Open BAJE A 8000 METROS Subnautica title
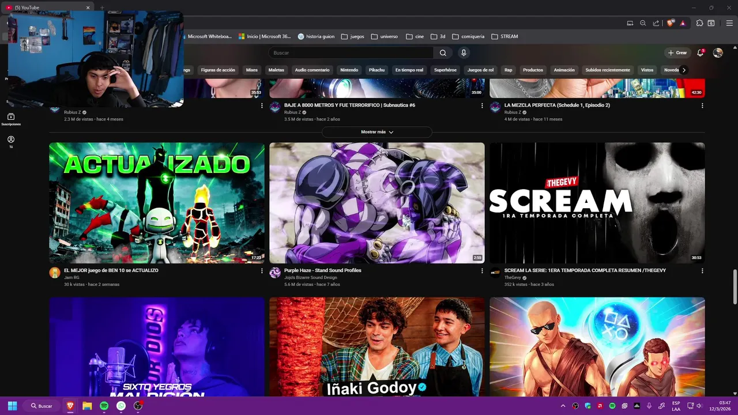Viewport: 738px width, 415px height. point(349,105)
